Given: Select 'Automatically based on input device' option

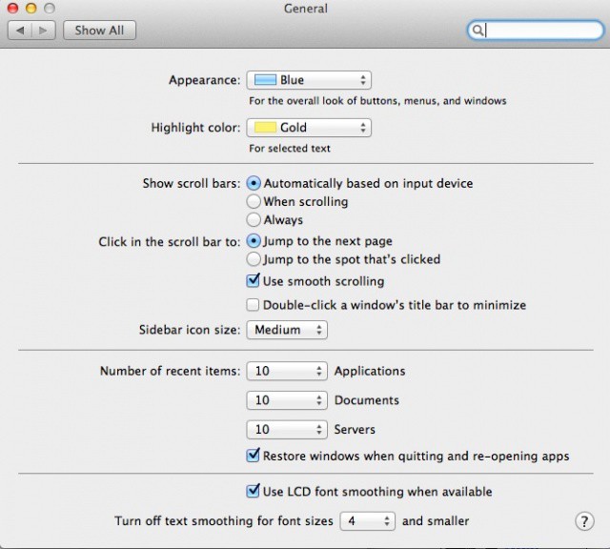Looking at the screenshot, I should [x=254, y=183].
